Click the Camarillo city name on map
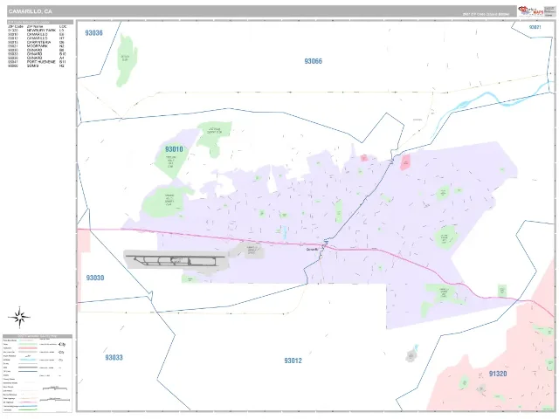Image resolution: width=559 pixels, height=419 pixels. coord(312,250)
